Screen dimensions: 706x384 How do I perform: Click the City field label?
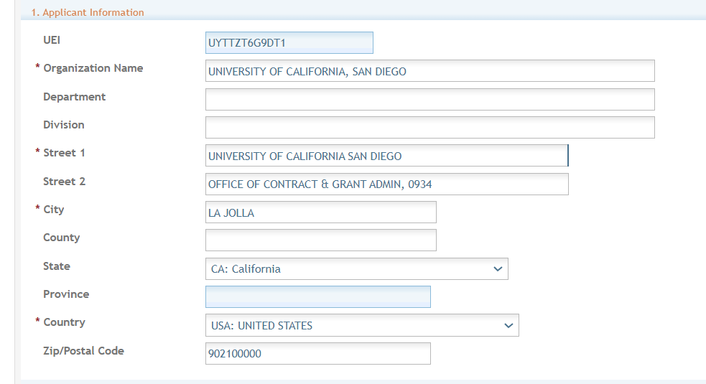click(54, 210)
